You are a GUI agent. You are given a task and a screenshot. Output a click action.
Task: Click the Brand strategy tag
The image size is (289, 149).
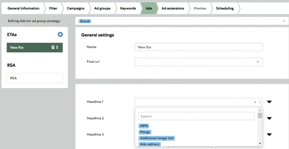click(x=85, y=21)
